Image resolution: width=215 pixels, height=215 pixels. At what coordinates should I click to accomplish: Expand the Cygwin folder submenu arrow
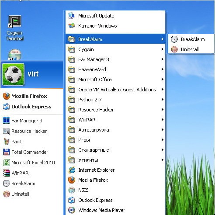pyautogui.click(x=162, y=49)
